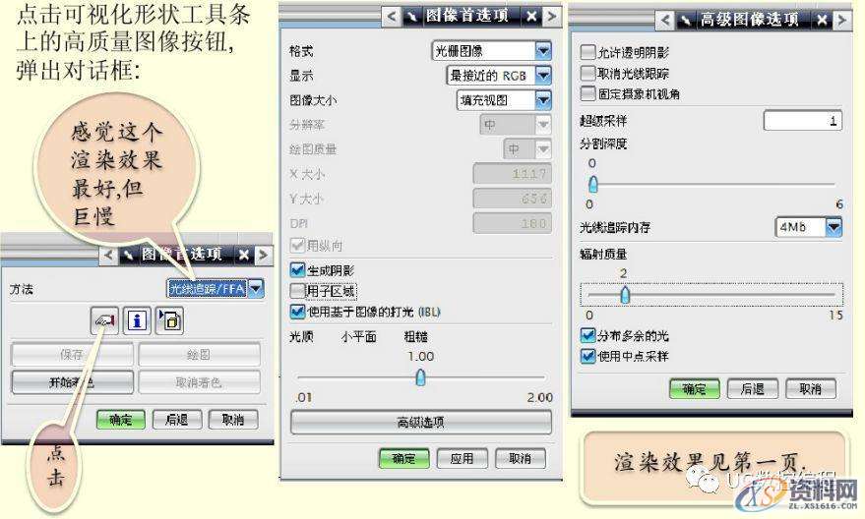Open the 显示 dropdown showing 最接近的 RGB
The width and height of the screenshot is (865, 519).
[x=499, y=76]
